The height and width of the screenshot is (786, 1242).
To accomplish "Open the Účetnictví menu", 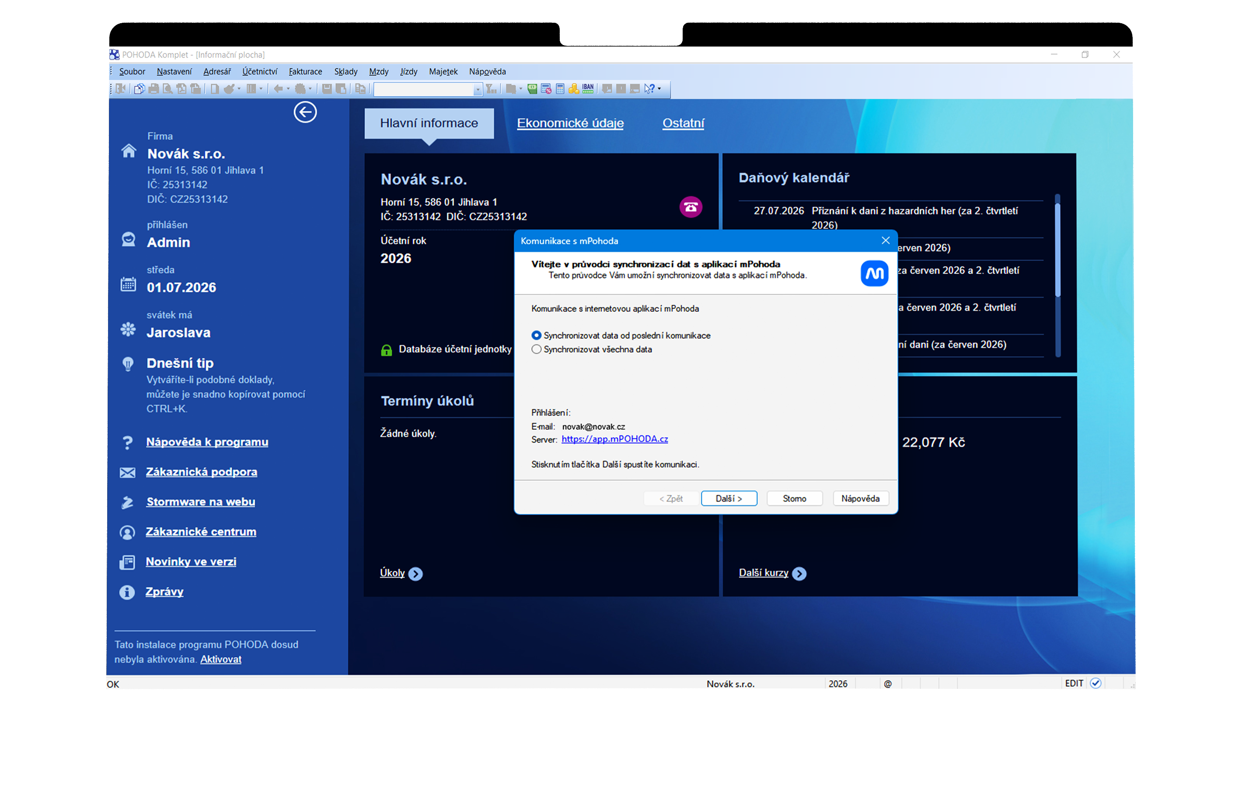I will coord(259,72).
